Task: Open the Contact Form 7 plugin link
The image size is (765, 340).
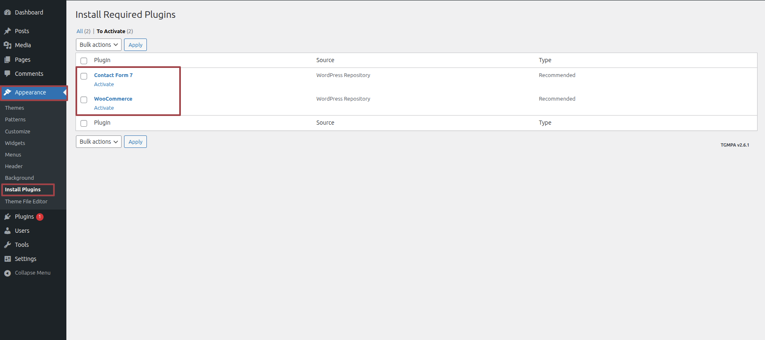Action: [x=113, y=75]
